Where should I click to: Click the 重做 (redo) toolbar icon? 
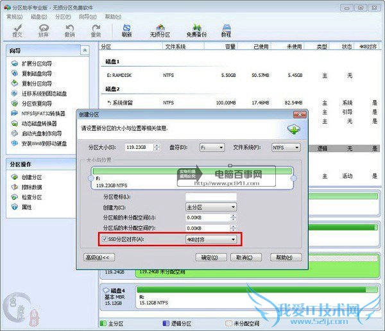point(96,31)
